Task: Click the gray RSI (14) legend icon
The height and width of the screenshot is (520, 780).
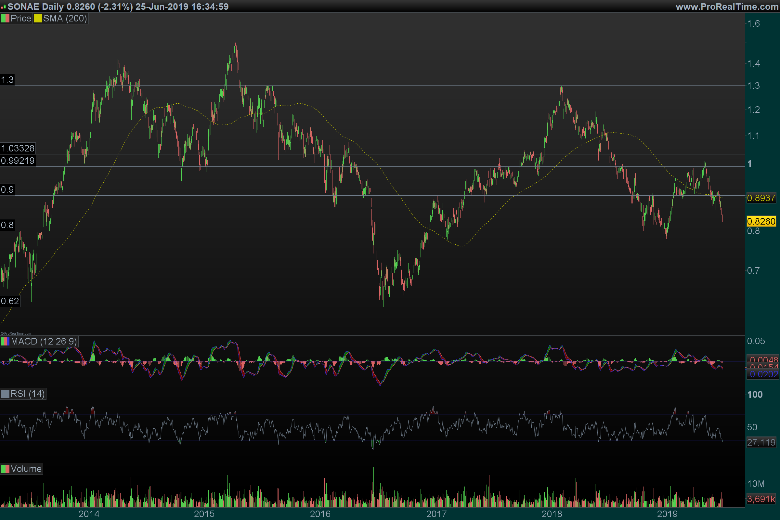Action: coord(5,394)
